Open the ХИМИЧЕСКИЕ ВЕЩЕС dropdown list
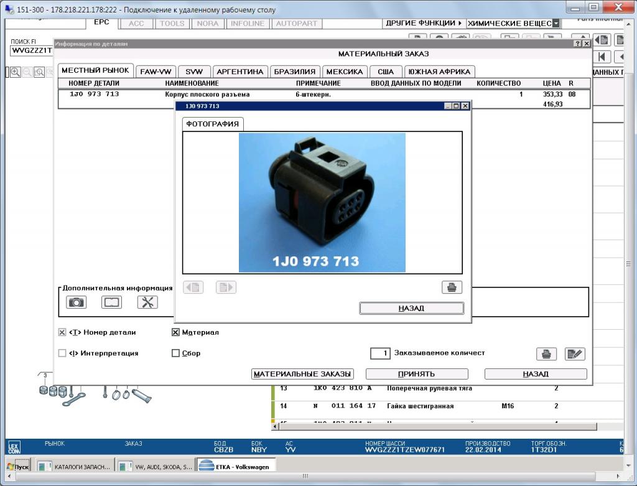This screenshot has width=637, height=486. (x=556, y=24)
